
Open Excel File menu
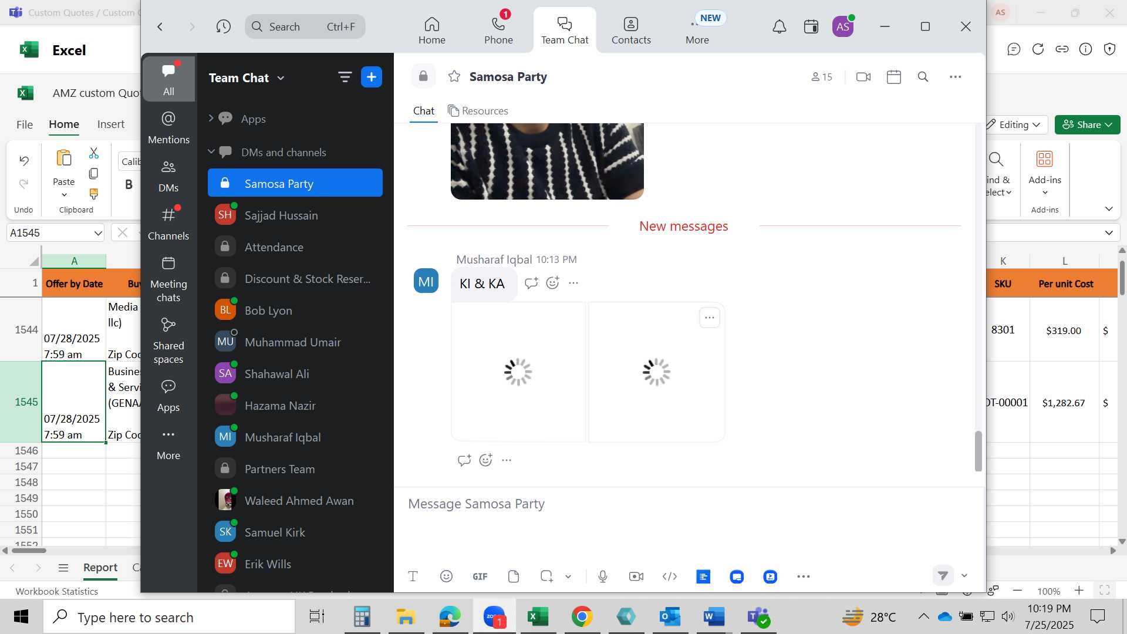click(x=25, y=124)
